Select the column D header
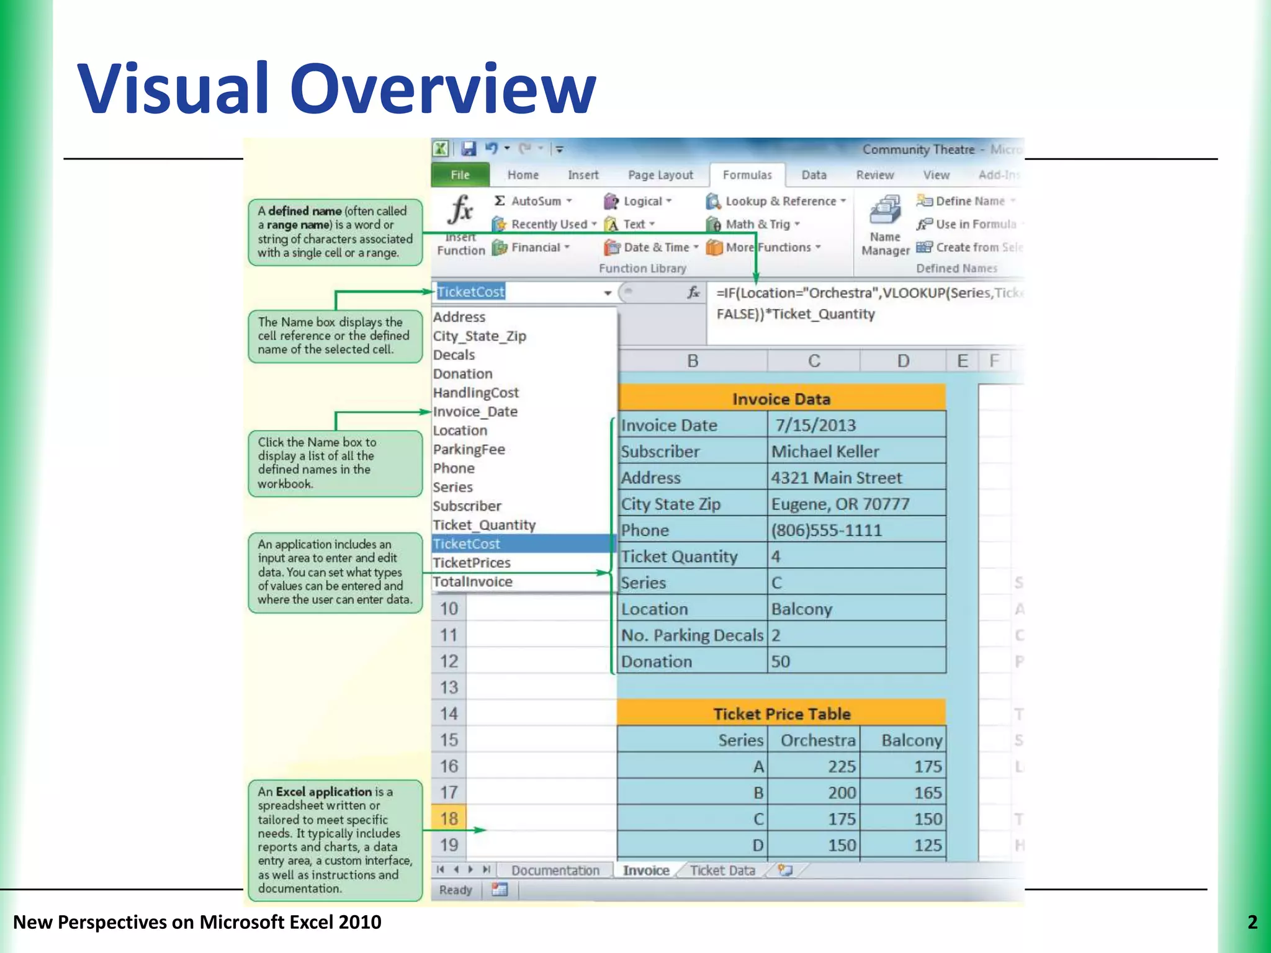The height and width of the screenshot is (953, 1271). (903, 360)
